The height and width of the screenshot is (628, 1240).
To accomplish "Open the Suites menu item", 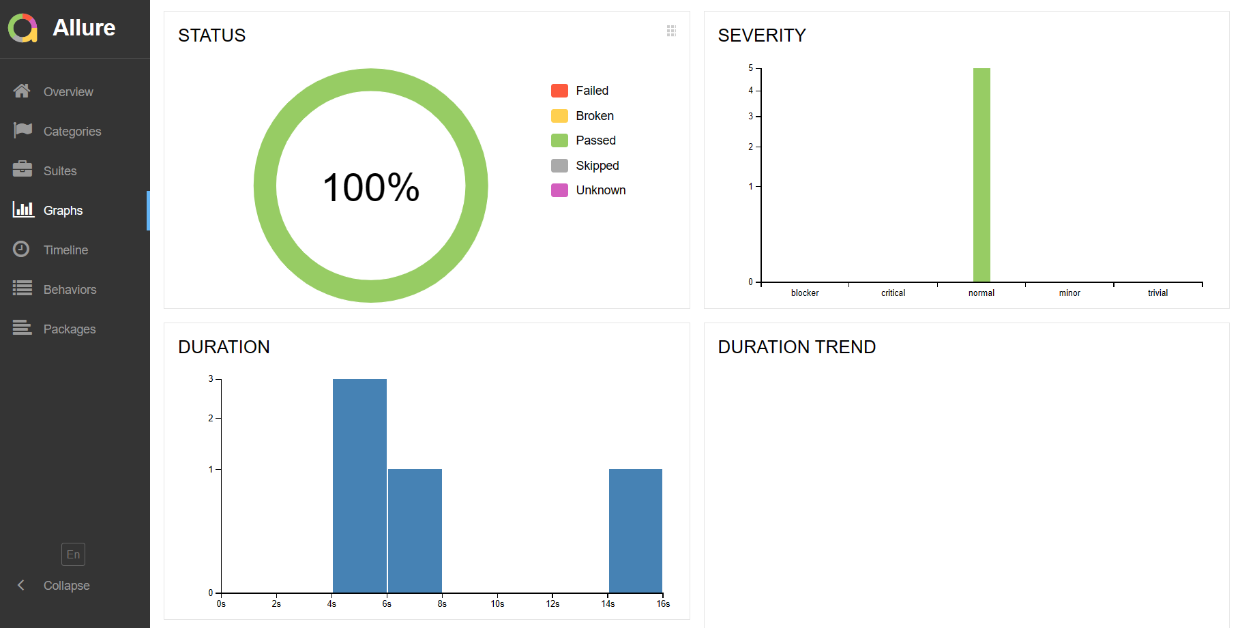I will (x=74, y=170).
